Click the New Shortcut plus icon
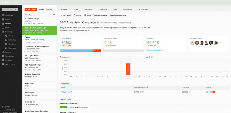This screenshot has width=231, height=113. coord(3,64)
